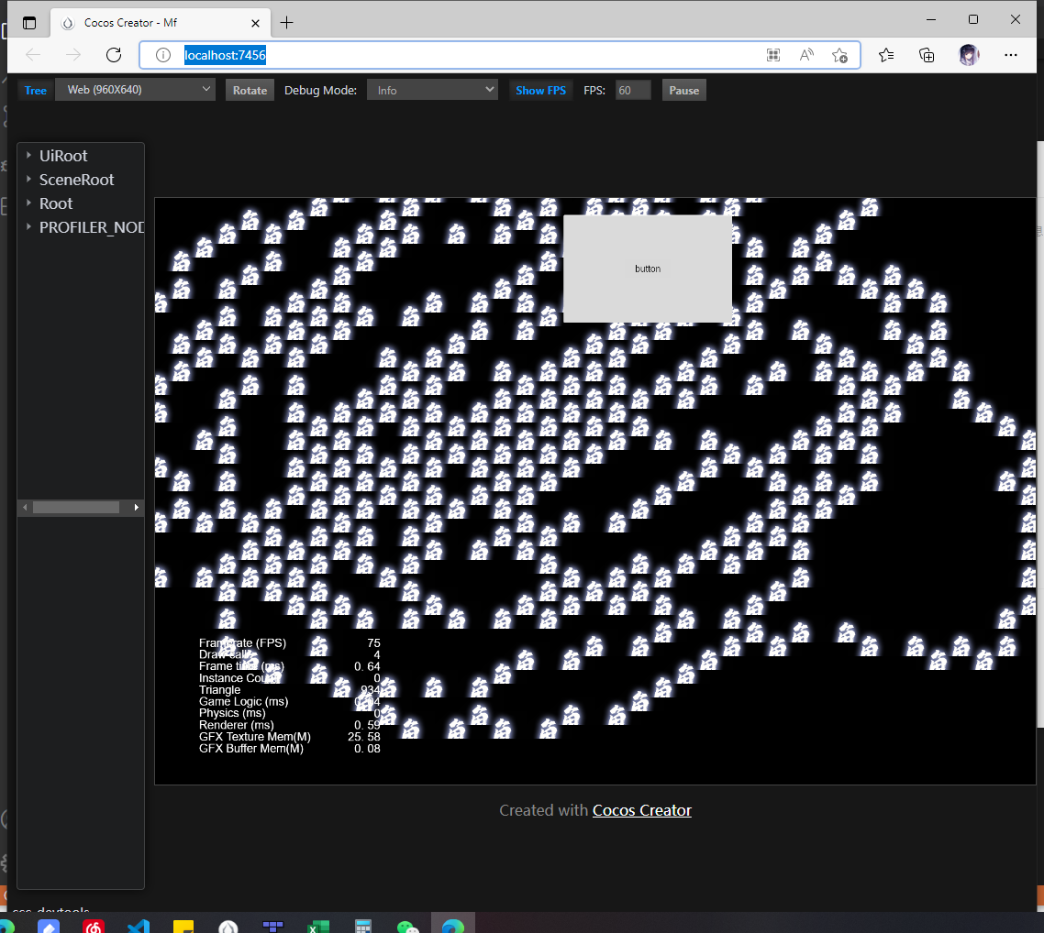Open NetEase Cloud Music from taskbar
Screen dimensions: 1044x933
[94, 925]
